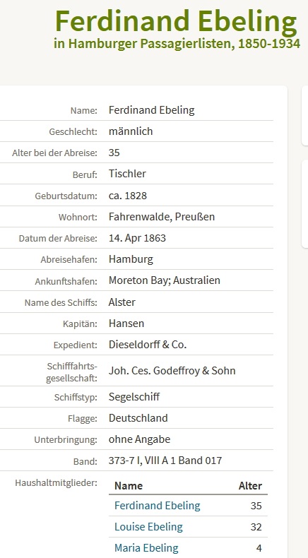308x558 pixels.
Task: Open Maria Ebeling household member link
Action: click(x=146, y=548)
